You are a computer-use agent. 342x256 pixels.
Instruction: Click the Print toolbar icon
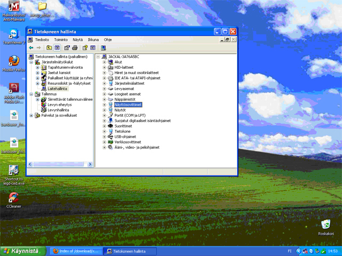[75, 47]
